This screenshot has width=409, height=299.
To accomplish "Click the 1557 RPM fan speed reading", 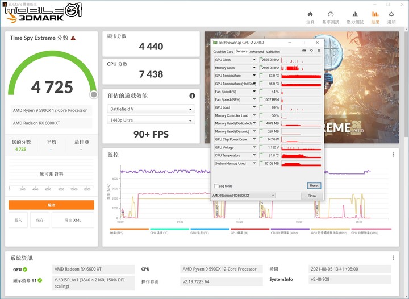I will pos(270,99).
